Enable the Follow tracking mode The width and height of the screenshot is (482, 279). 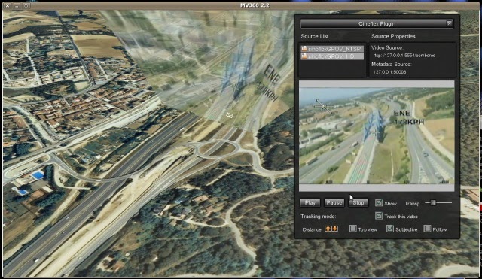pyautogui.click(x=427, y=229)
